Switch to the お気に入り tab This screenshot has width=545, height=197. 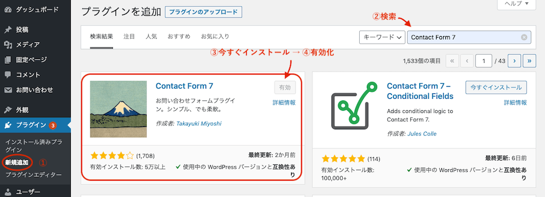pos(215,37)
